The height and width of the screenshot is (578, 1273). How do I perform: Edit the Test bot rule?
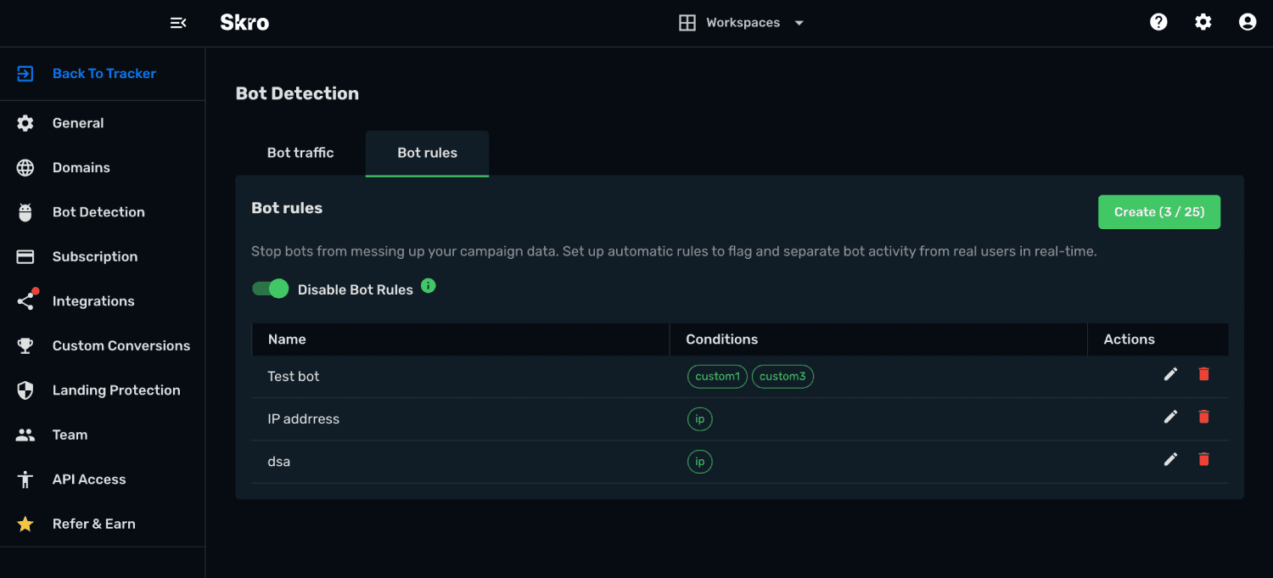(x=1170, y=374)
